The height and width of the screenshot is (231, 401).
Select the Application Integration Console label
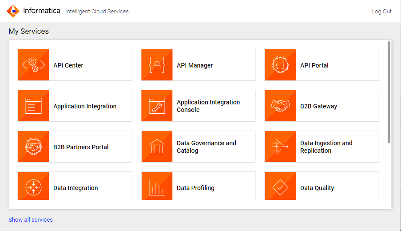tap(208, 106)
